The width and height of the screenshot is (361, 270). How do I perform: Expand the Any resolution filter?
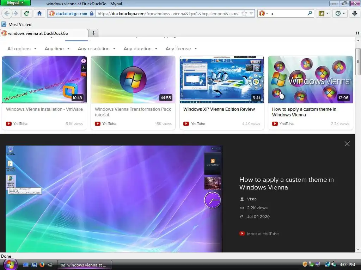tap(97, 49)
